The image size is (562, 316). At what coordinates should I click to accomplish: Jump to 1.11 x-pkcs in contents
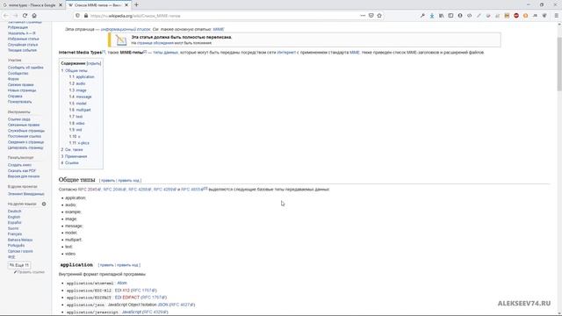[x=79, y=143]
